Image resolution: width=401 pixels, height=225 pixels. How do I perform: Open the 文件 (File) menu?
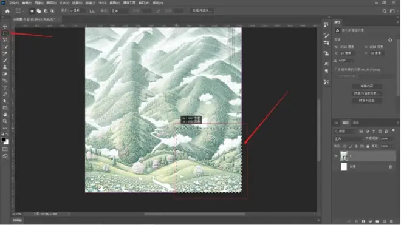click(x=14, y=3)
